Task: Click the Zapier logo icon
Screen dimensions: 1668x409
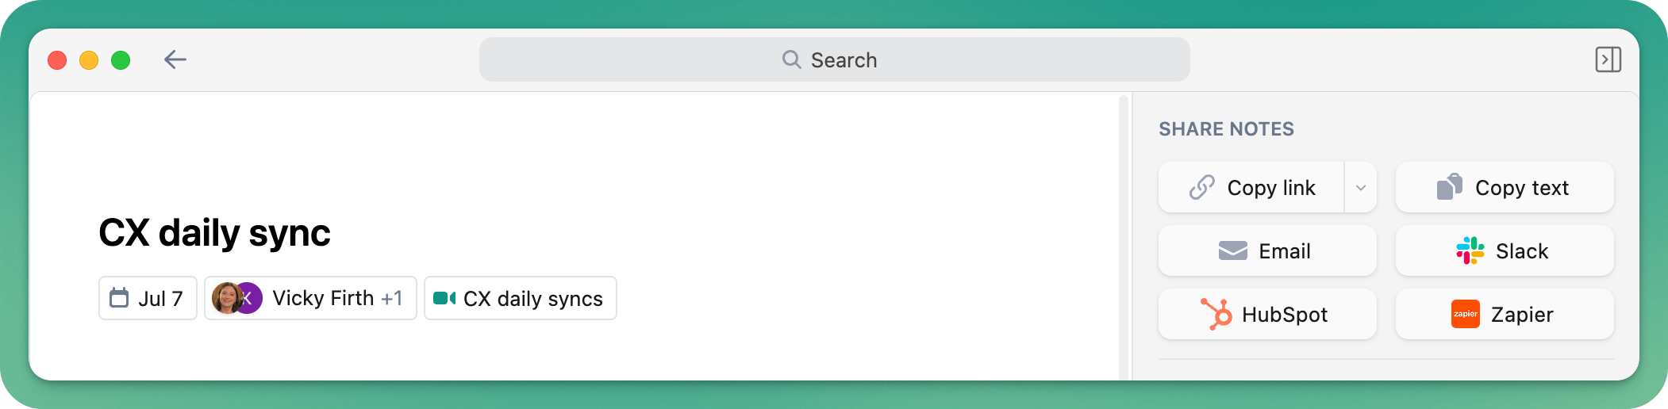Action: click(1466, 314)
